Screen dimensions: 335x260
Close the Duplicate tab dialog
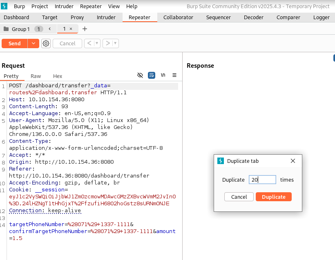pos(293,161)
